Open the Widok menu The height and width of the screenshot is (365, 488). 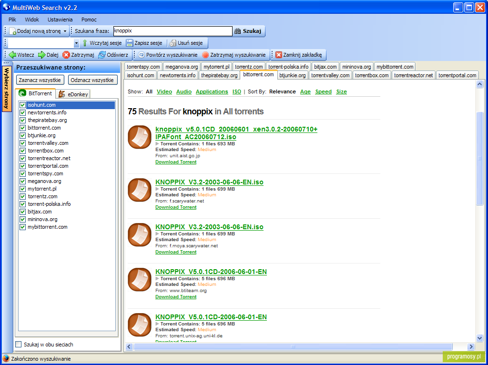[x=32, y=20]
